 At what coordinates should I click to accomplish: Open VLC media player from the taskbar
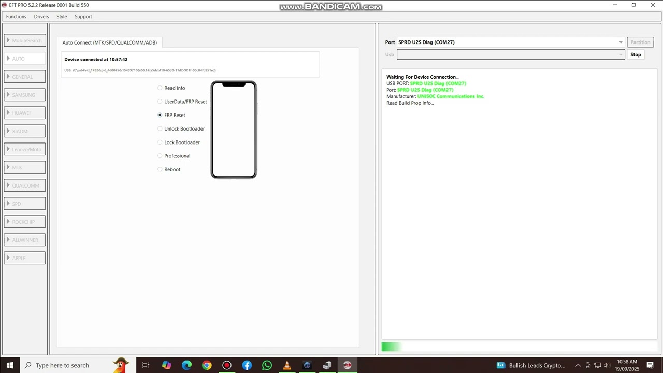click(x=287, y=365)
